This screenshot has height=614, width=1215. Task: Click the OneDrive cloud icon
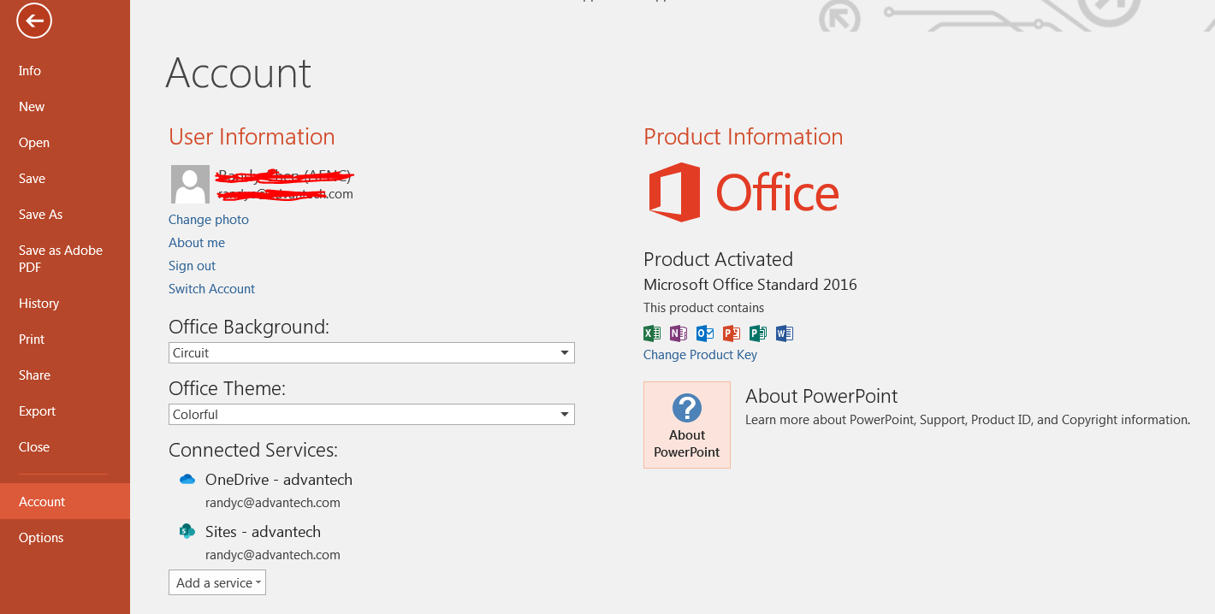(x=187, y=480)
